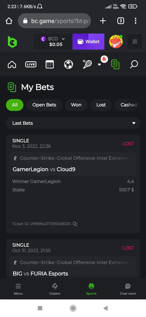146x317 pixels.
Task: Switch to Casino in bottom navigation
Action: tap(55, 289)
